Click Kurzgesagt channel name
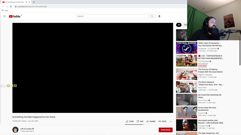 (x=207, y=48)
